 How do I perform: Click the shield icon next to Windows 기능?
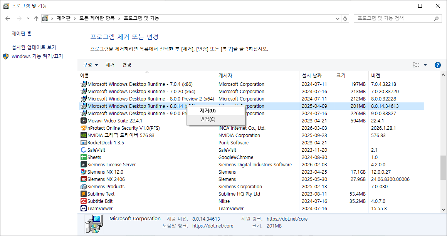pos(6,56)
